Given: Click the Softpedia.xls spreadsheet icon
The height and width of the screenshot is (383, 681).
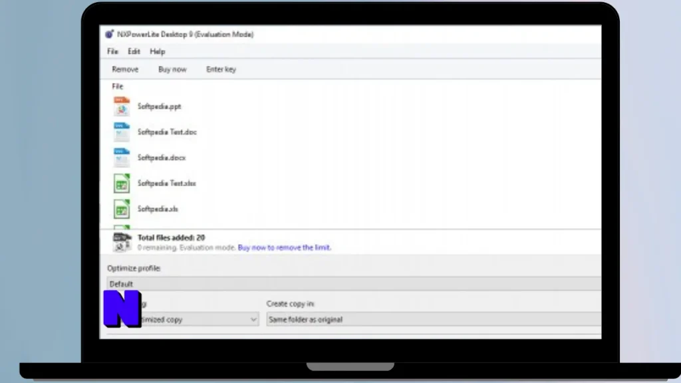Looking at the screenshot, I should point(122,209).
